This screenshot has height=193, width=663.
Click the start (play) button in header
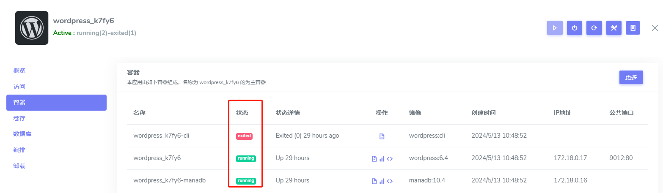pyautogui.click(x=554, y=28)
